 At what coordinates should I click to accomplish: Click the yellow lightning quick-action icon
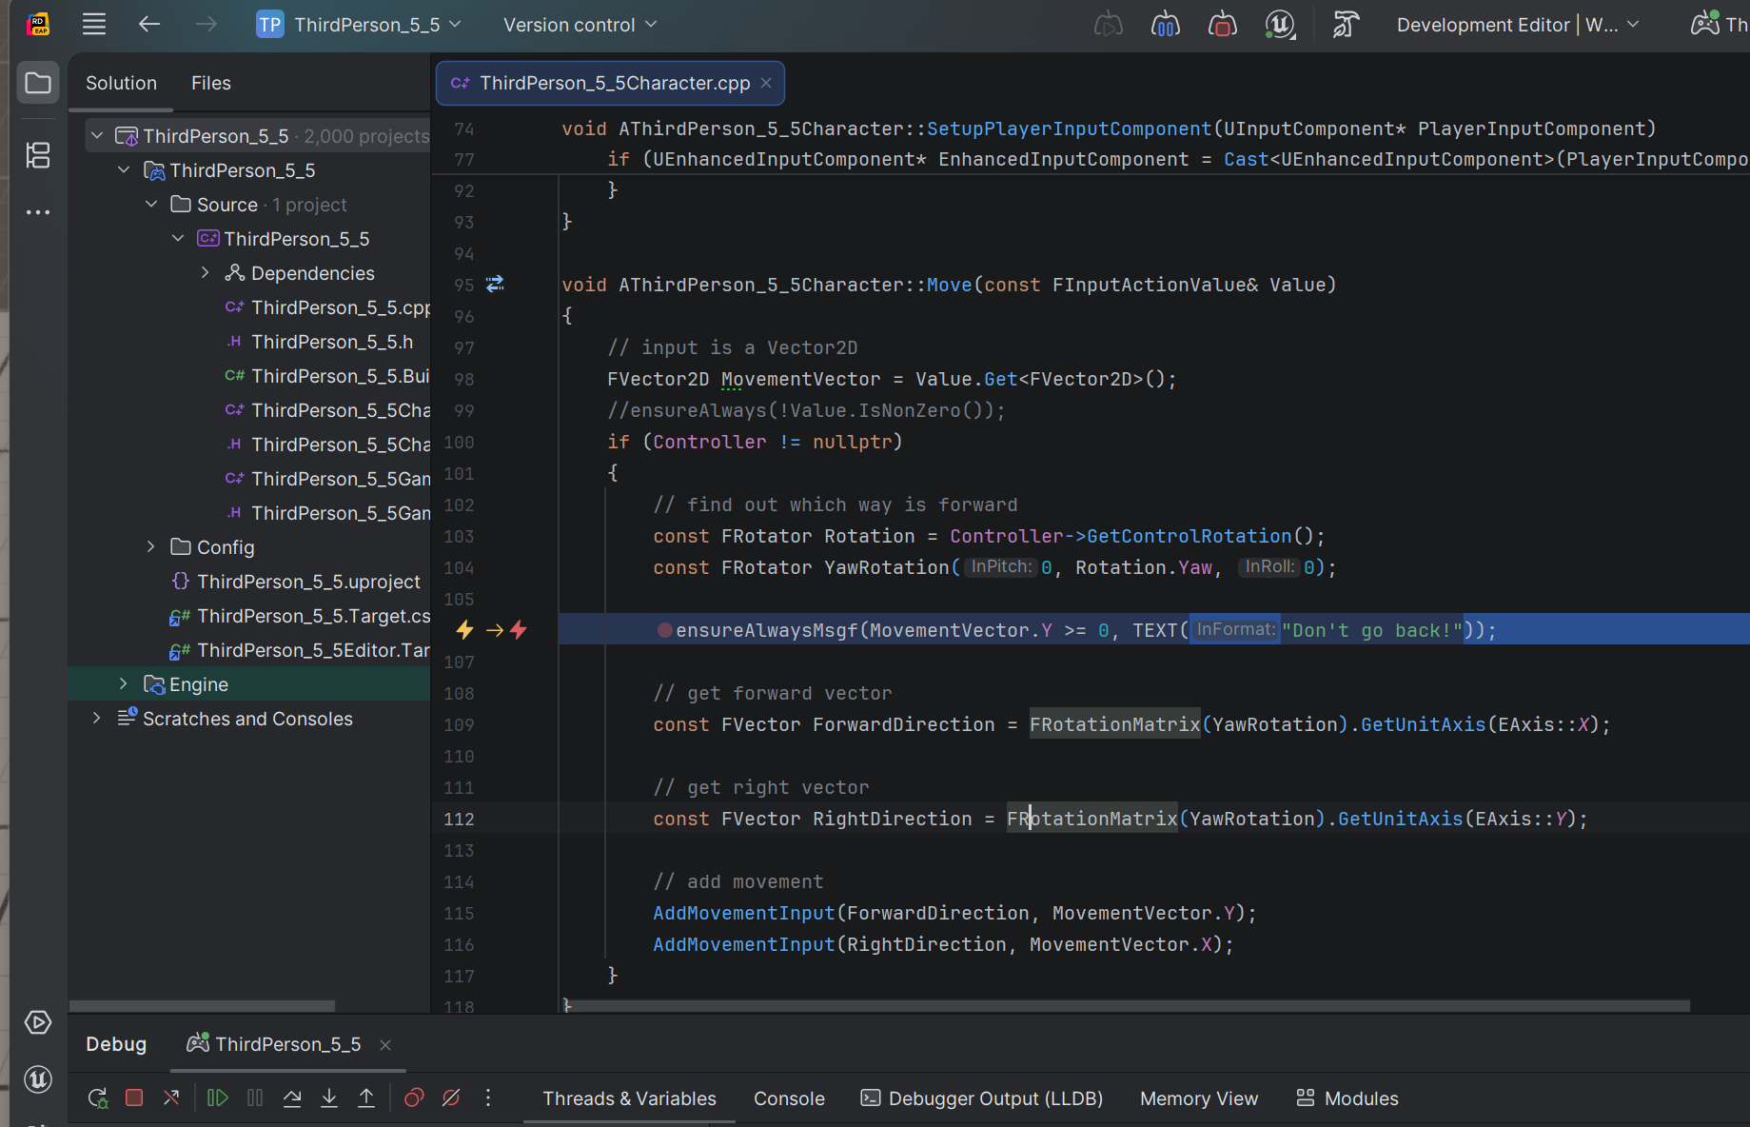coord(465,629)
